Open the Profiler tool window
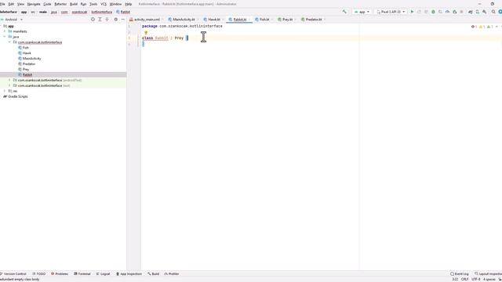Image resolution: width=502 pixels, height=282 pixels. [172, 273]
